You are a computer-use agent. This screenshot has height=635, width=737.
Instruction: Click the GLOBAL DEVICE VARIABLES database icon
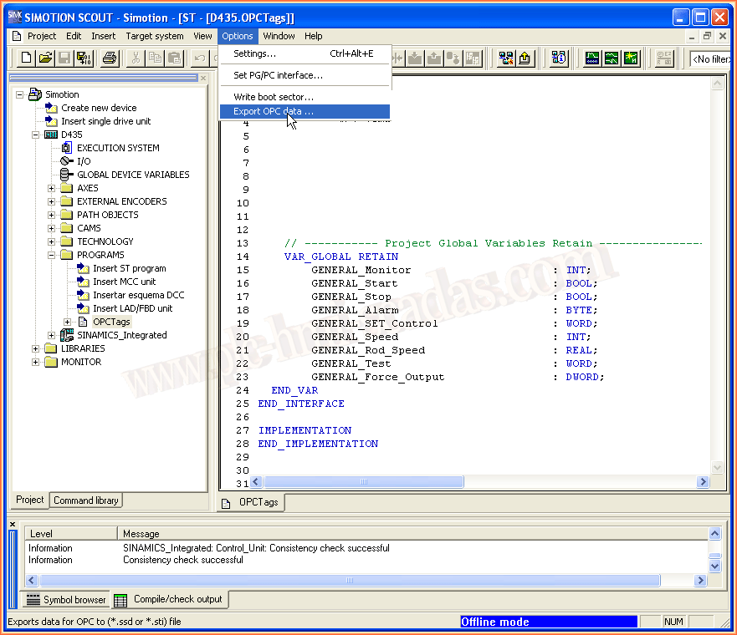[x=67, y=175]
